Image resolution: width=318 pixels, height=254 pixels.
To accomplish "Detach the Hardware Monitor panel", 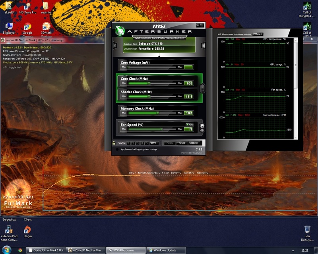I will click(258, 34).
